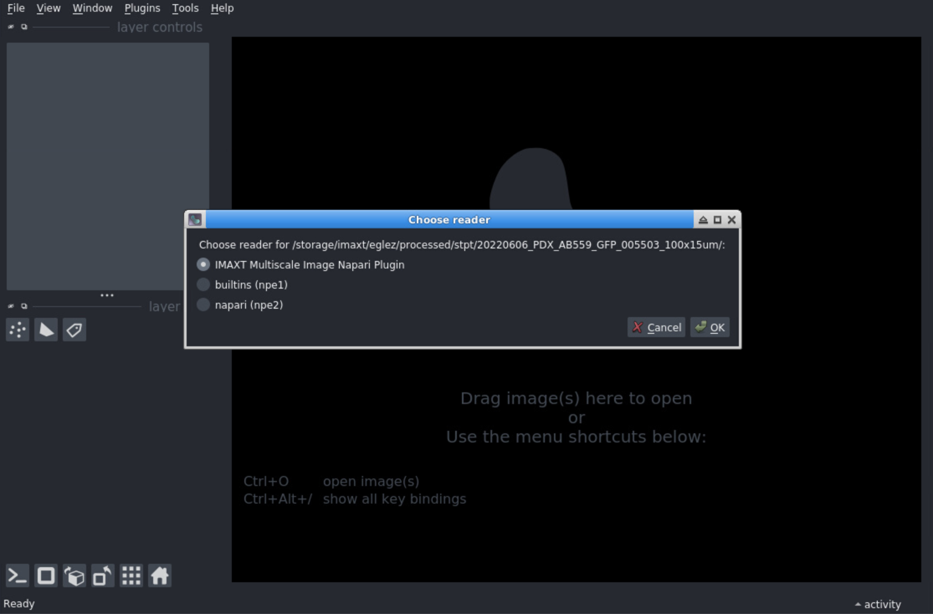Expand the activity panel arrow
The height and width of the screenshot is (614, 933).
pyautogui.click(x=858, y=604)
